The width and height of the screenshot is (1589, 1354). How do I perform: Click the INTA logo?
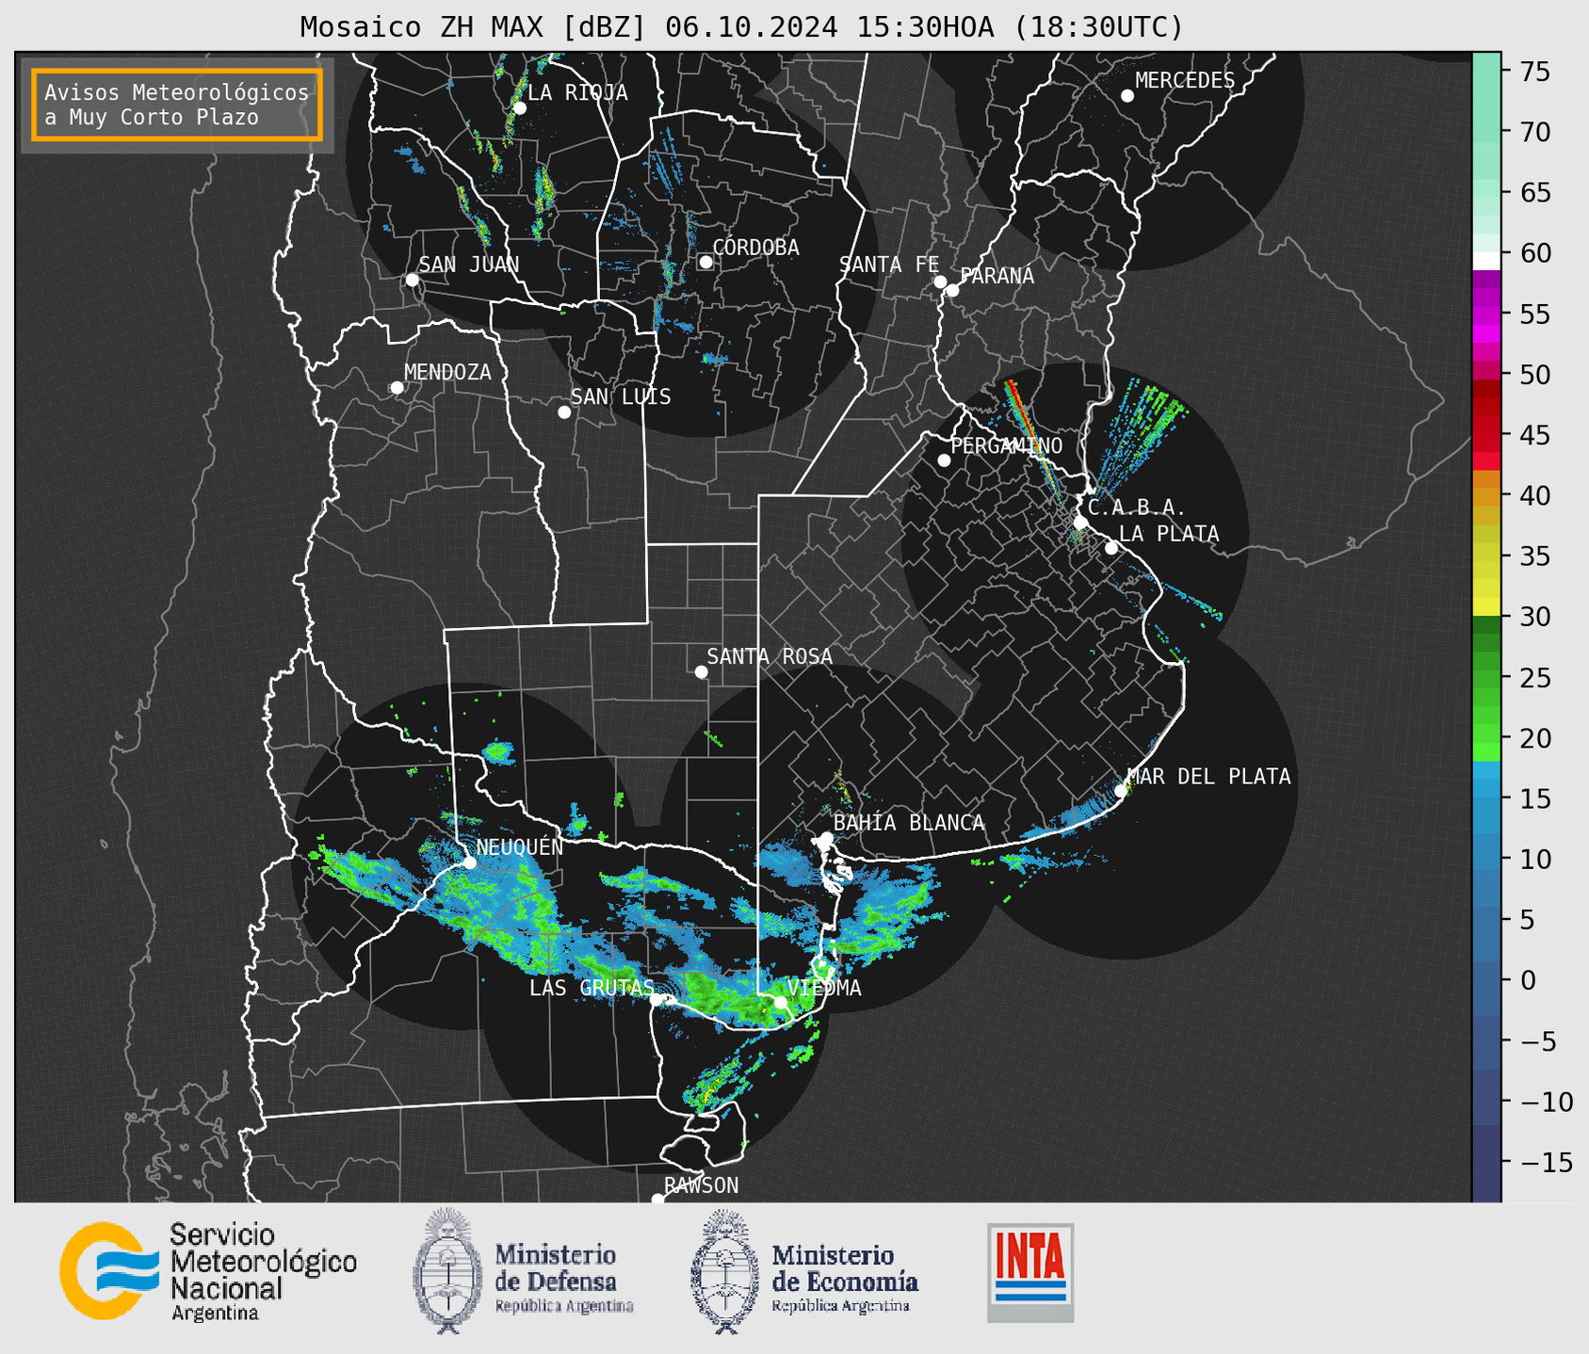pyautogui.click(x=1030, y=1272)
